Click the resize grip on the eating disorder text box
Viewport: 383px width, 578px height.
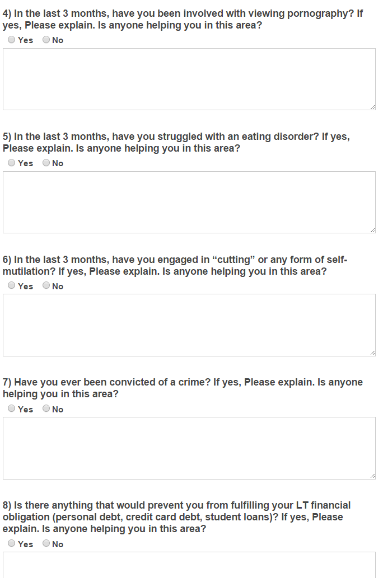pos(372,230)
